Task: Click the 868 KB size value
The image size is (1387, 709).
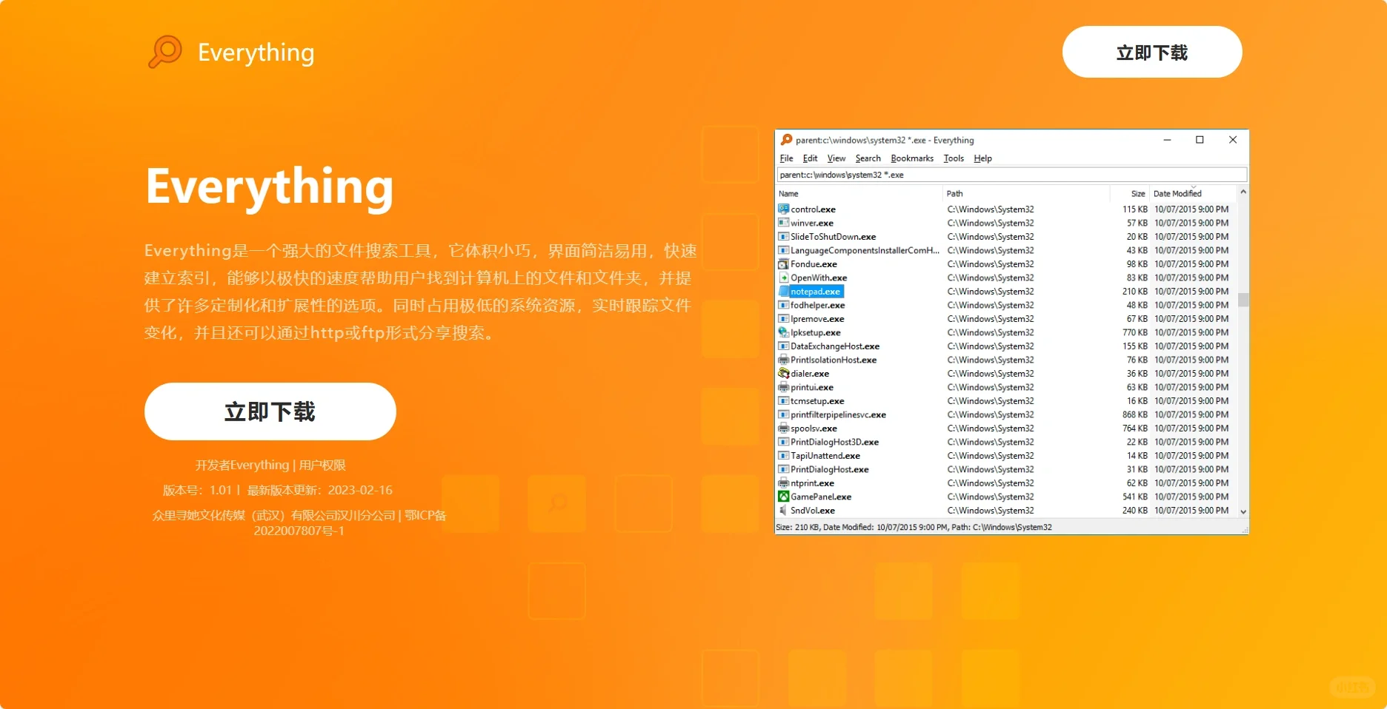Action: click(1134, 415)
